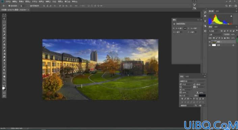Click the Properties width input field
The width and height of the screenshot is (238, 130).
pyautogui.click(x=179, y=28)
